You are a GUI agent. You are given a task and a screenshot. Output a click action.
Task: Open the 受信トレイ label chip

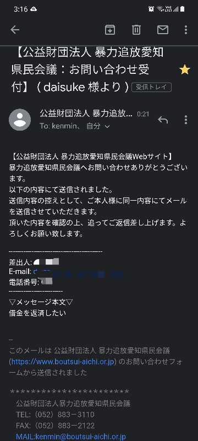click(151, 87)
